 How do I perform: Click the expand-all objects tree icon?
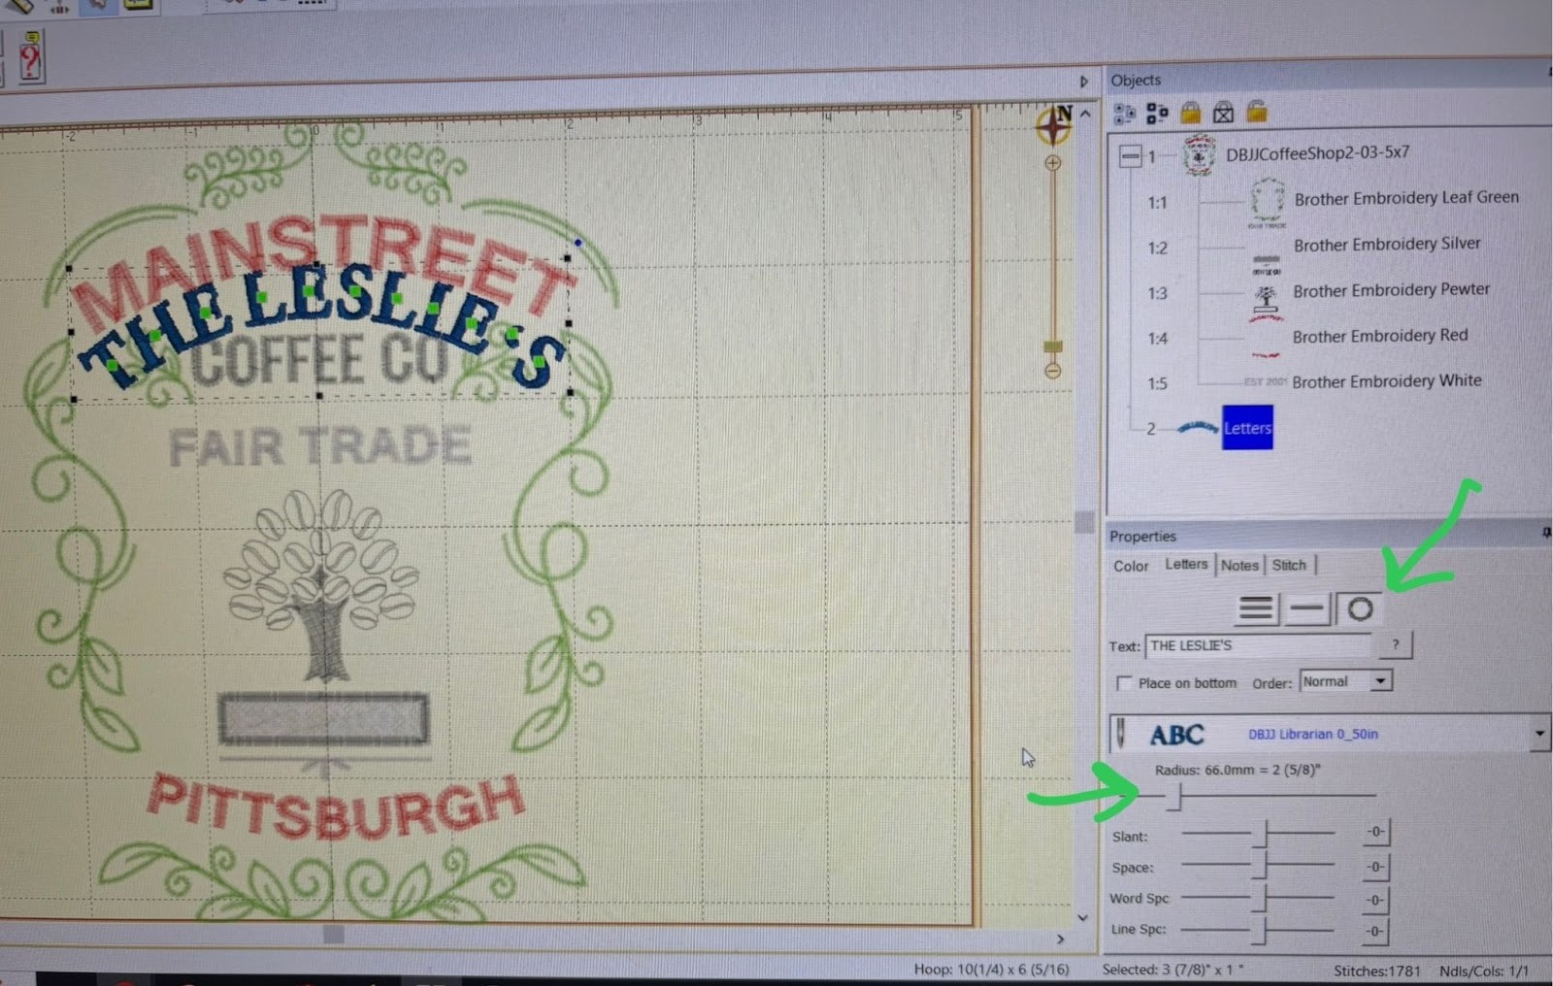coord(1125,114)
